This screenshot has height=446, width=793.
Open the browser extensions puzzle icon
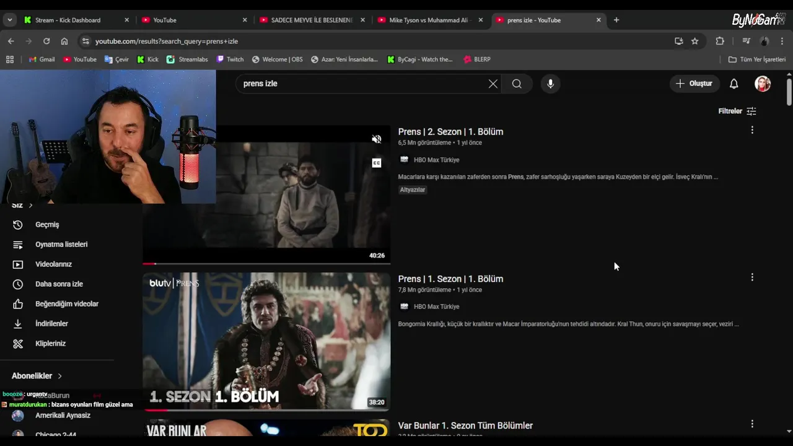(720, 42)
